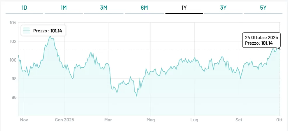
Task: Click the Lug month label
Action: (194, 120)
